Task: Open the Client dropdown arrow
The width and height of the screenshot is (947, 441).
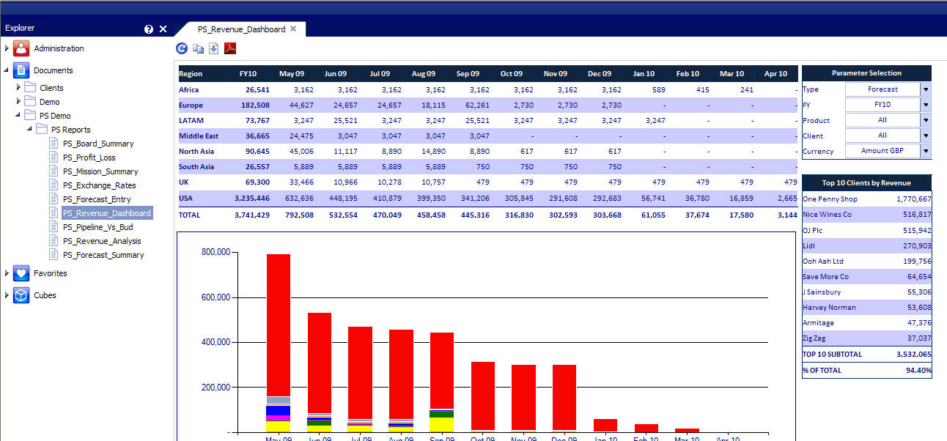Action: click(x=926, y=136)
